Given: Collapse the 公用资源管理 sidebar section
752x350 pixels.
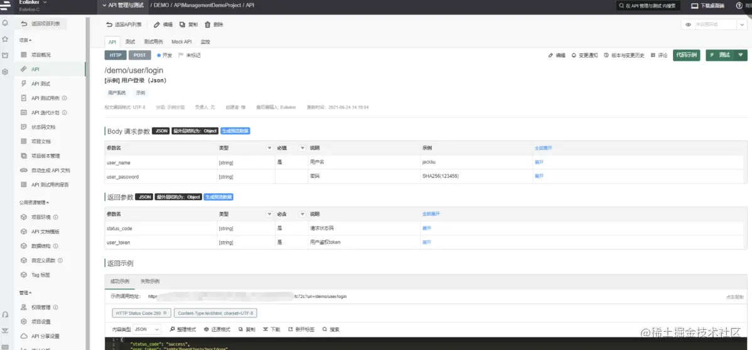Looking at the screenshot, I should pyautogui.click(x=34, y=203).
